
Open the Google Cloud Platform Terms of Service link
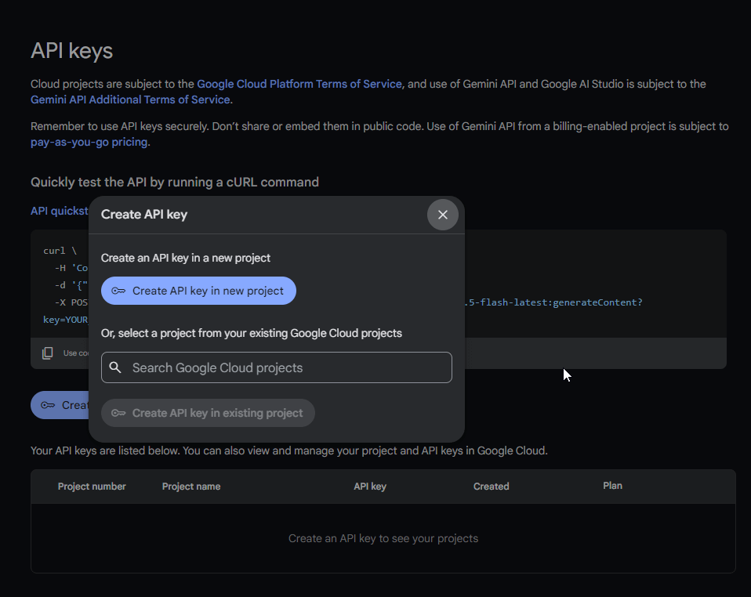(299, 84)
